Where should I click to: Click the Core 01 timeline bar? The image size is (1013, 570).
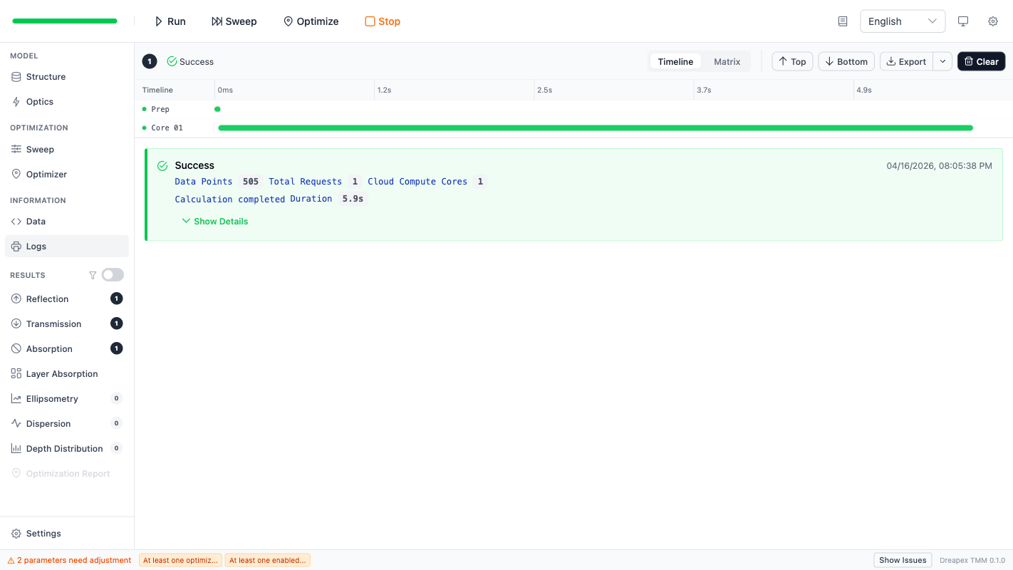point(595,128)
